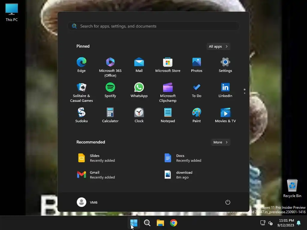
Task: Start Solitaire & Casual Games
Action: [x=82, y=93]
